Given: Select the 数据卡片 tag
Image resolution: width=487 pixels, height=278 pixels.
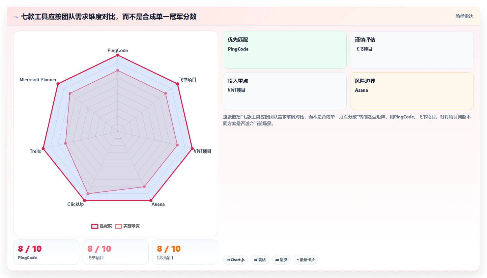Looking at the screenshot, I should pos(306,260).
